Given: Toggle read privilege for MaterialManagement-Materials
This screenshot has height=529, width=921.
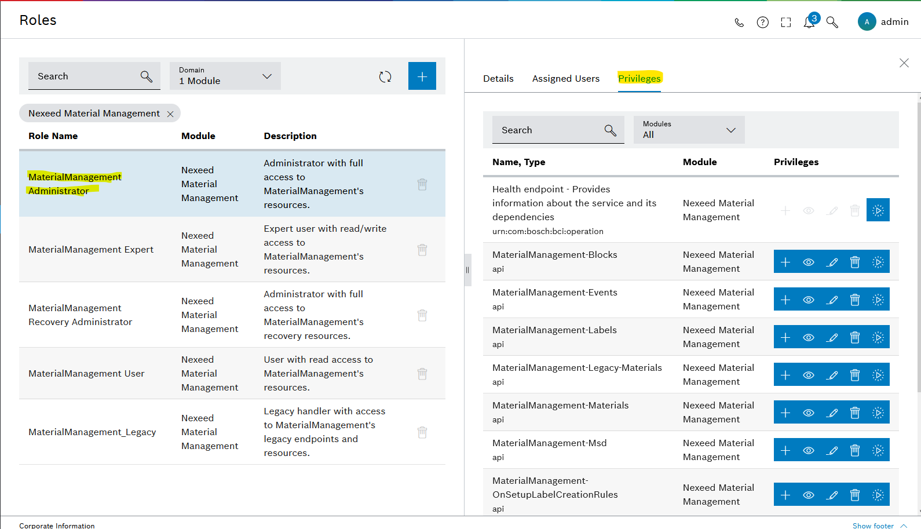Looking at the screenshot, I should click(x=809, y=413).
